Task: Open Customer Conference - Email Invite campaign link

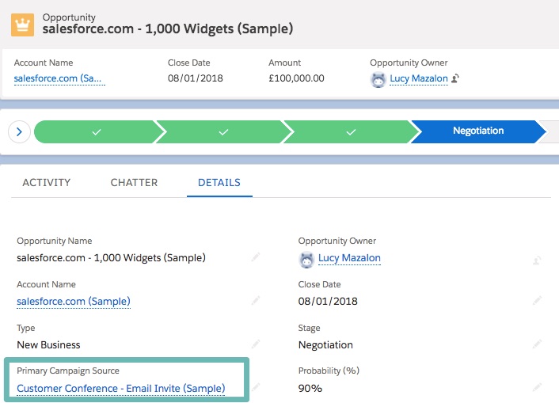Action: [121, 388]
